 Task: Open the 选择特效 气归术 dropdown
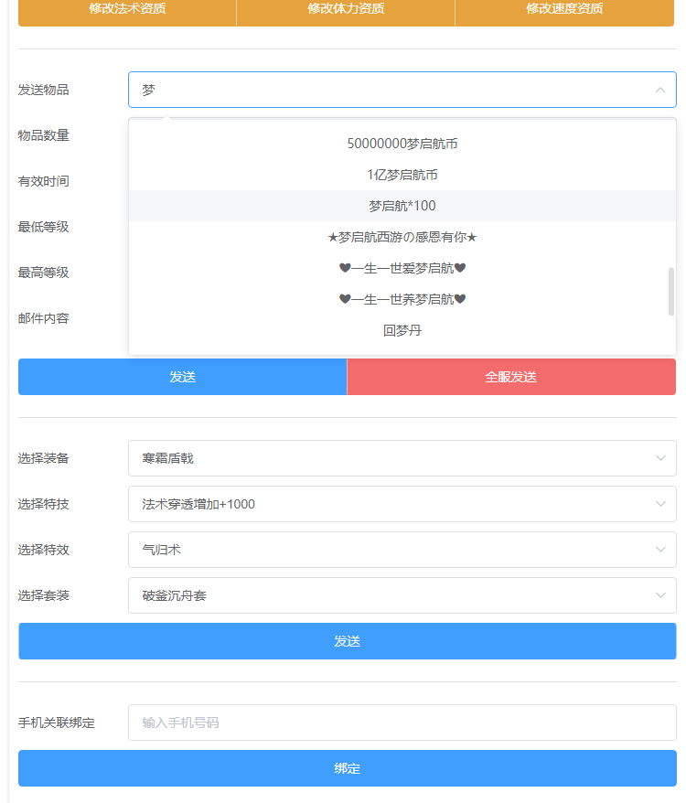[x=402, y=550]
